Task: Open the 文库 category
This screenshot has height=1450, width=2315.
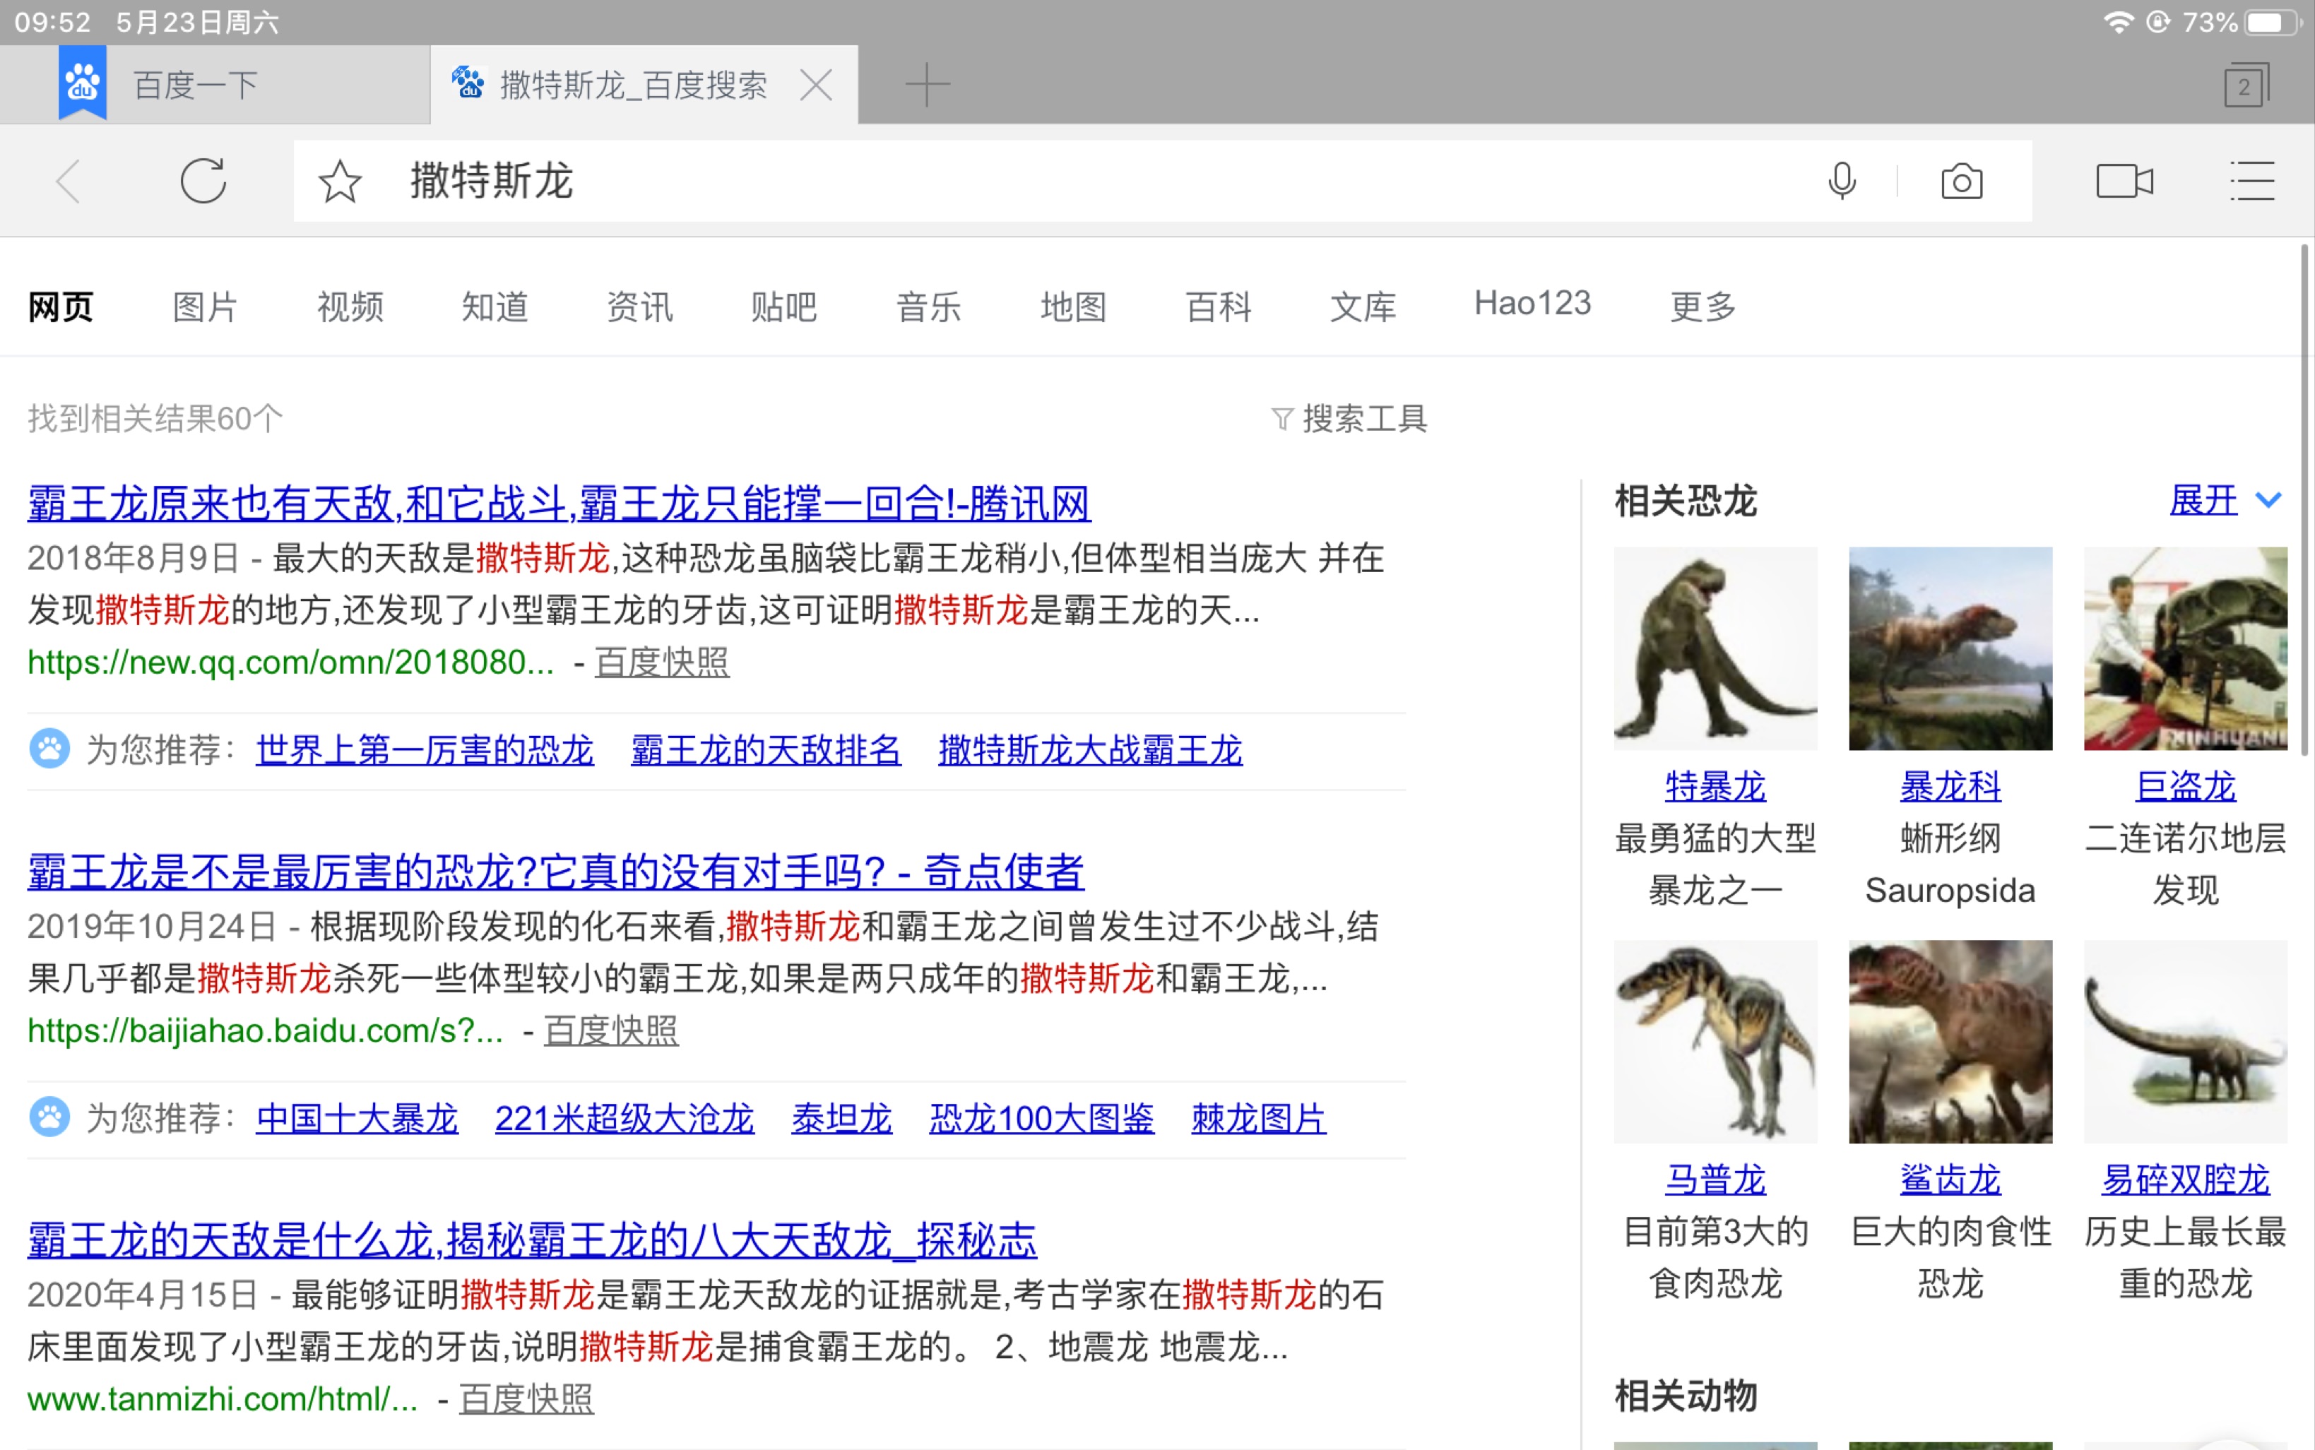Action: (x=1363, y=307)
